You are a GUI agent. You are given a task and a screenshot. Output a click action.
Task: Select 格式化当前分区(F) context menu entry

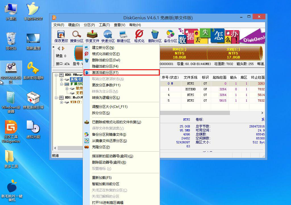tap(122, 54)
